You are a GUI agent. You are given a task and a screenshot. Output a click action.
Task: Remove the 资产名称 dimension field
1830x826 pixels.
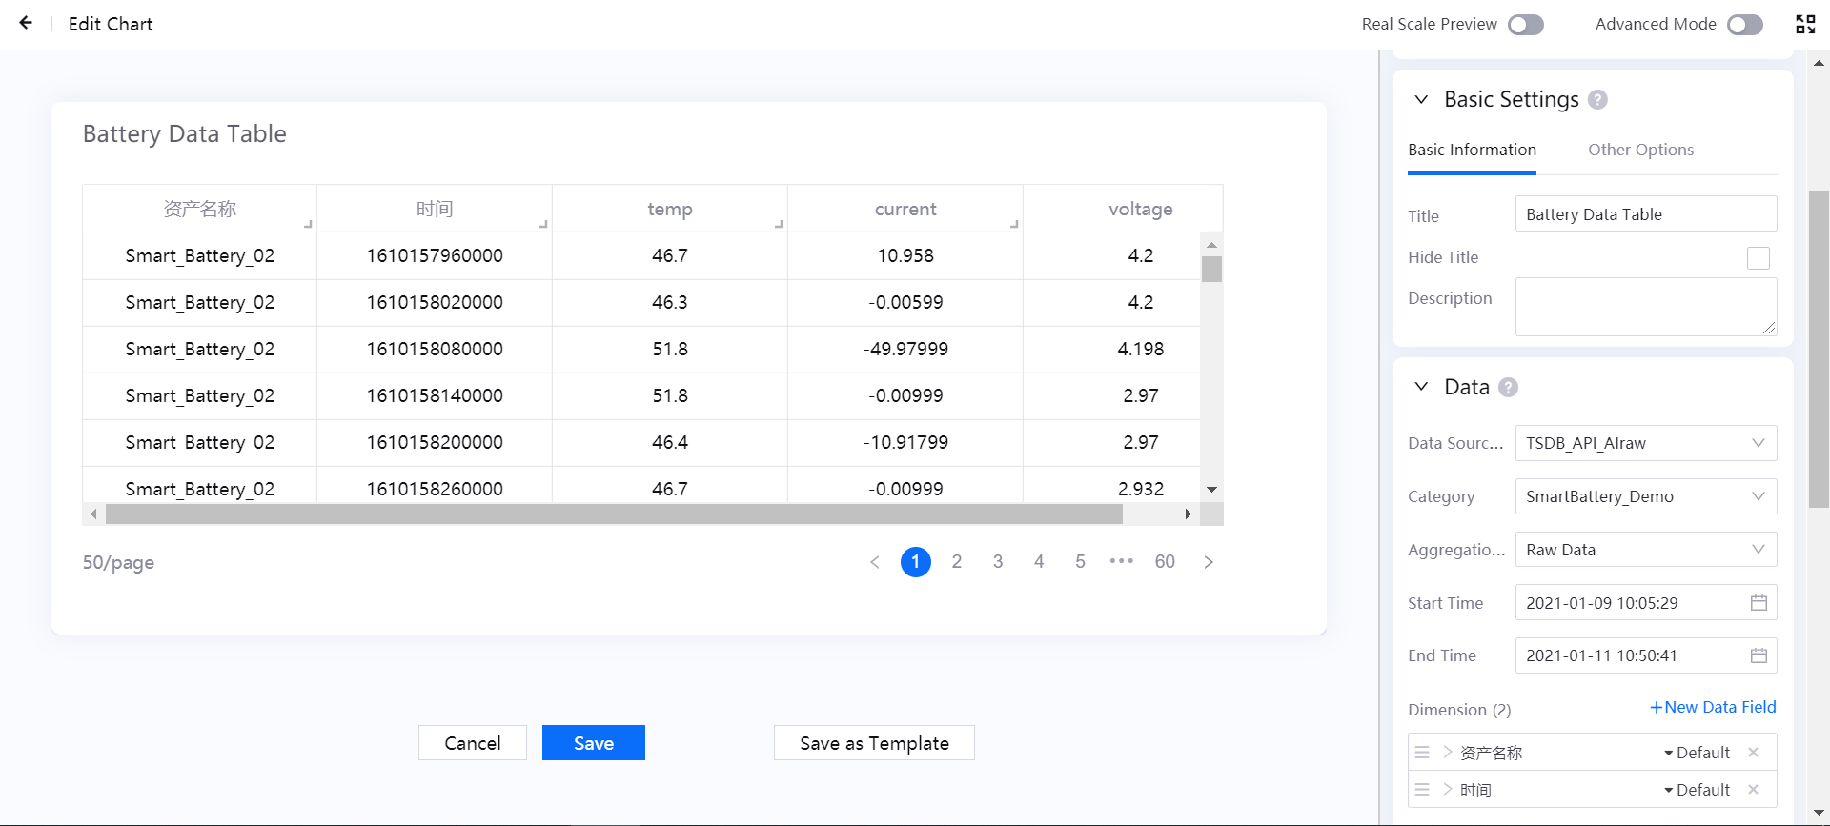[x=1753, y=753]
